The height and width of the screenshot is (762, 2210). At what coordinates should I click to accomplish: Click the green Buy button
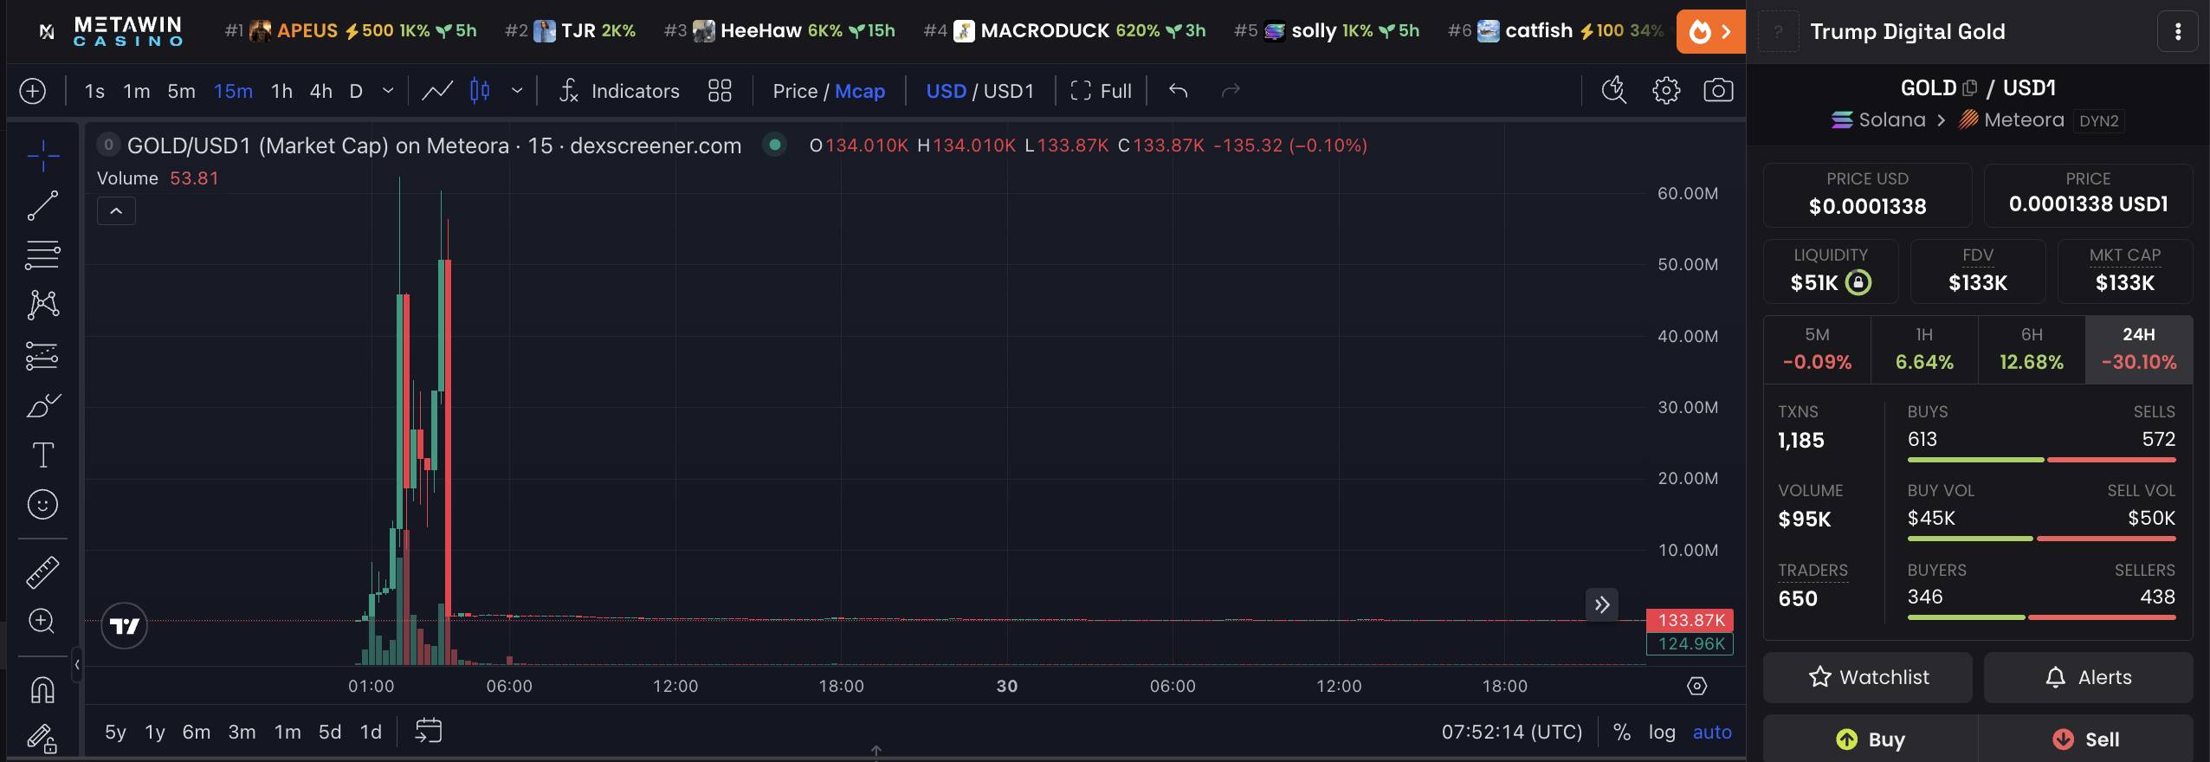pyautogui.click(x=1871, y=739)
